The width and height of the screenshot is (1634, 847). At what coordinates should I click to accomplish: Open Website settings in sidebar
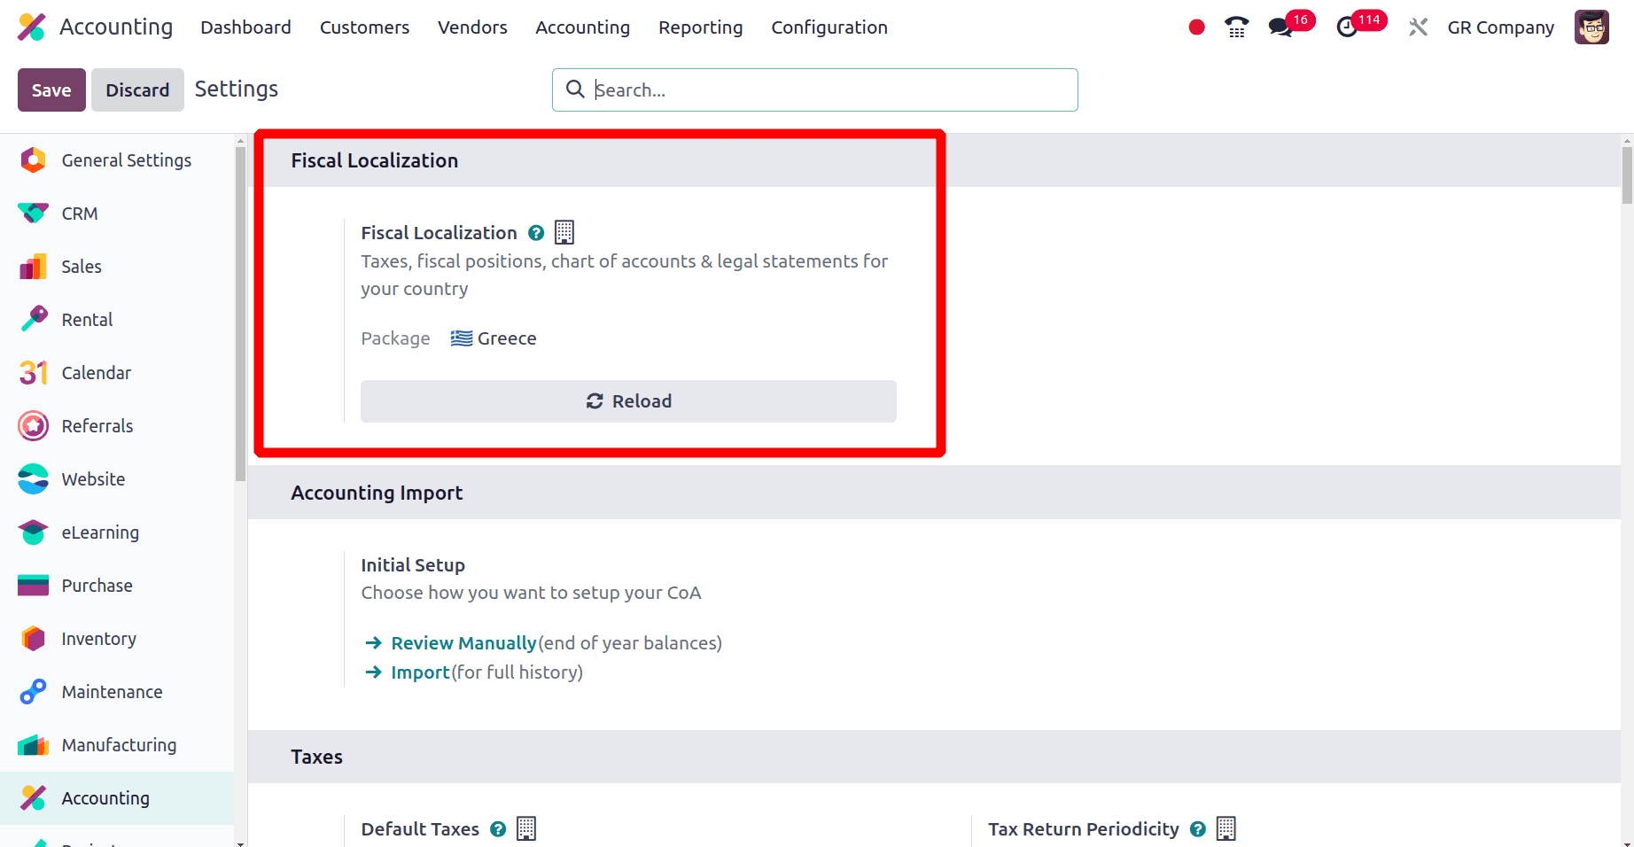117,479
